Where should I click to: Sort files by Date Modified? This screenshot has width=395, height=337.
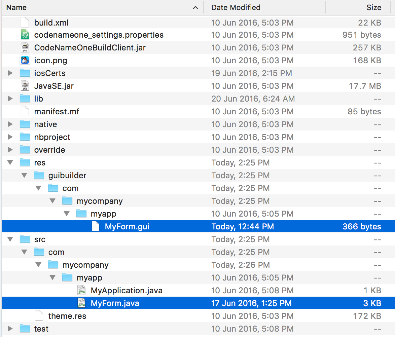235,7
